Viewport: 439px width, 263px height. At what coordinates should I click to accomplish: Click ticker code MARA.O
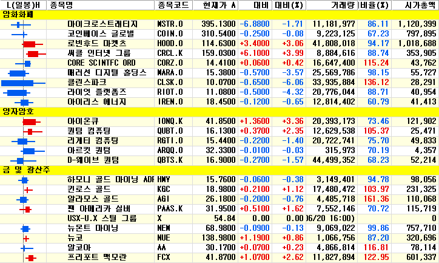pyautogui.click(x=170, y=73)
